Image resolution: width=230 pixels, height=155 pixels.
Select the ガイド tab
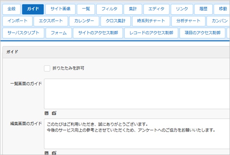pyautogui.click(x=33, y=9)
